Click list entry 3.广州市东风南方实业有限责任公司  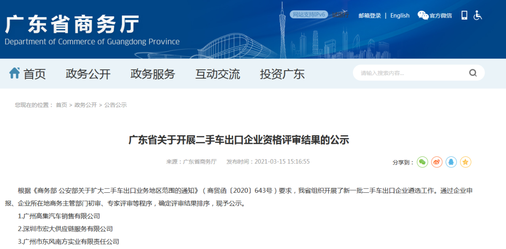[69, 242]
